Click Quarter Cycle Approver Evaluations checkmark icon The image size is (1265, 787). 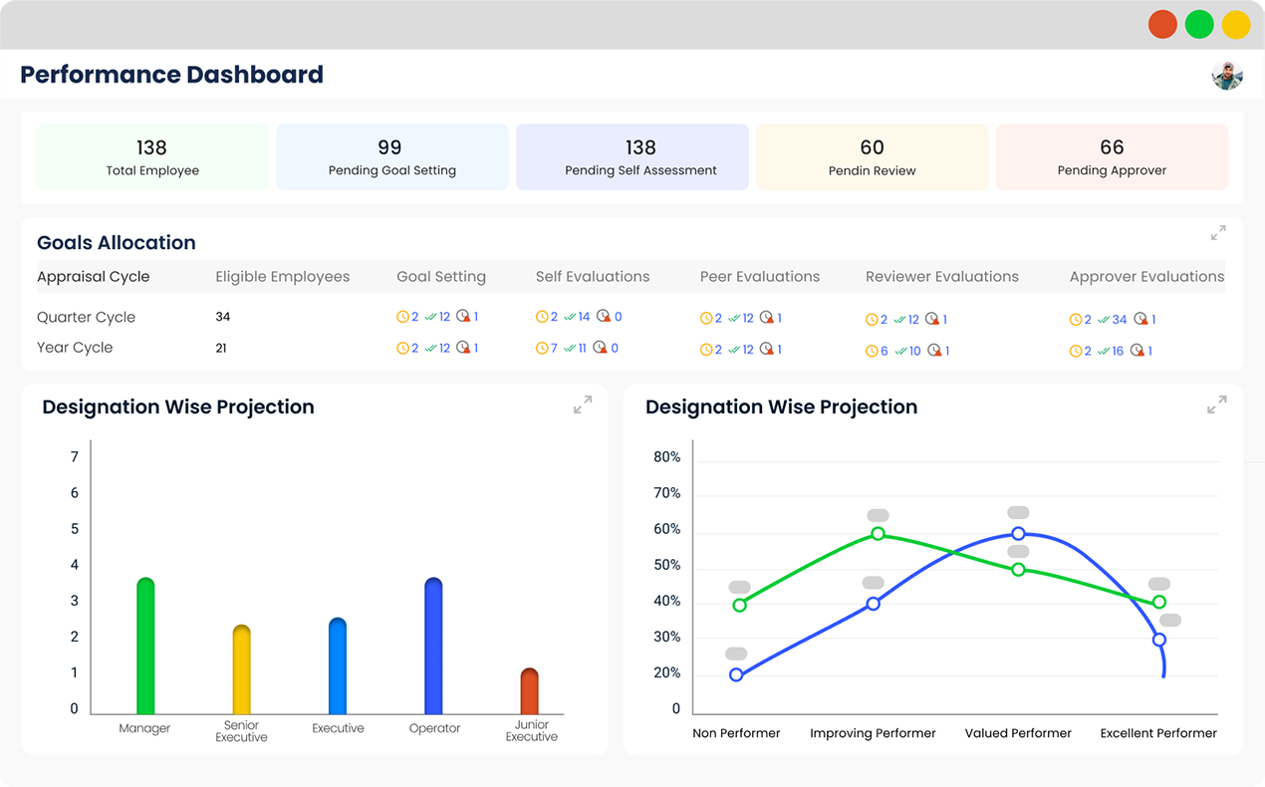(x=1104, y=320)
